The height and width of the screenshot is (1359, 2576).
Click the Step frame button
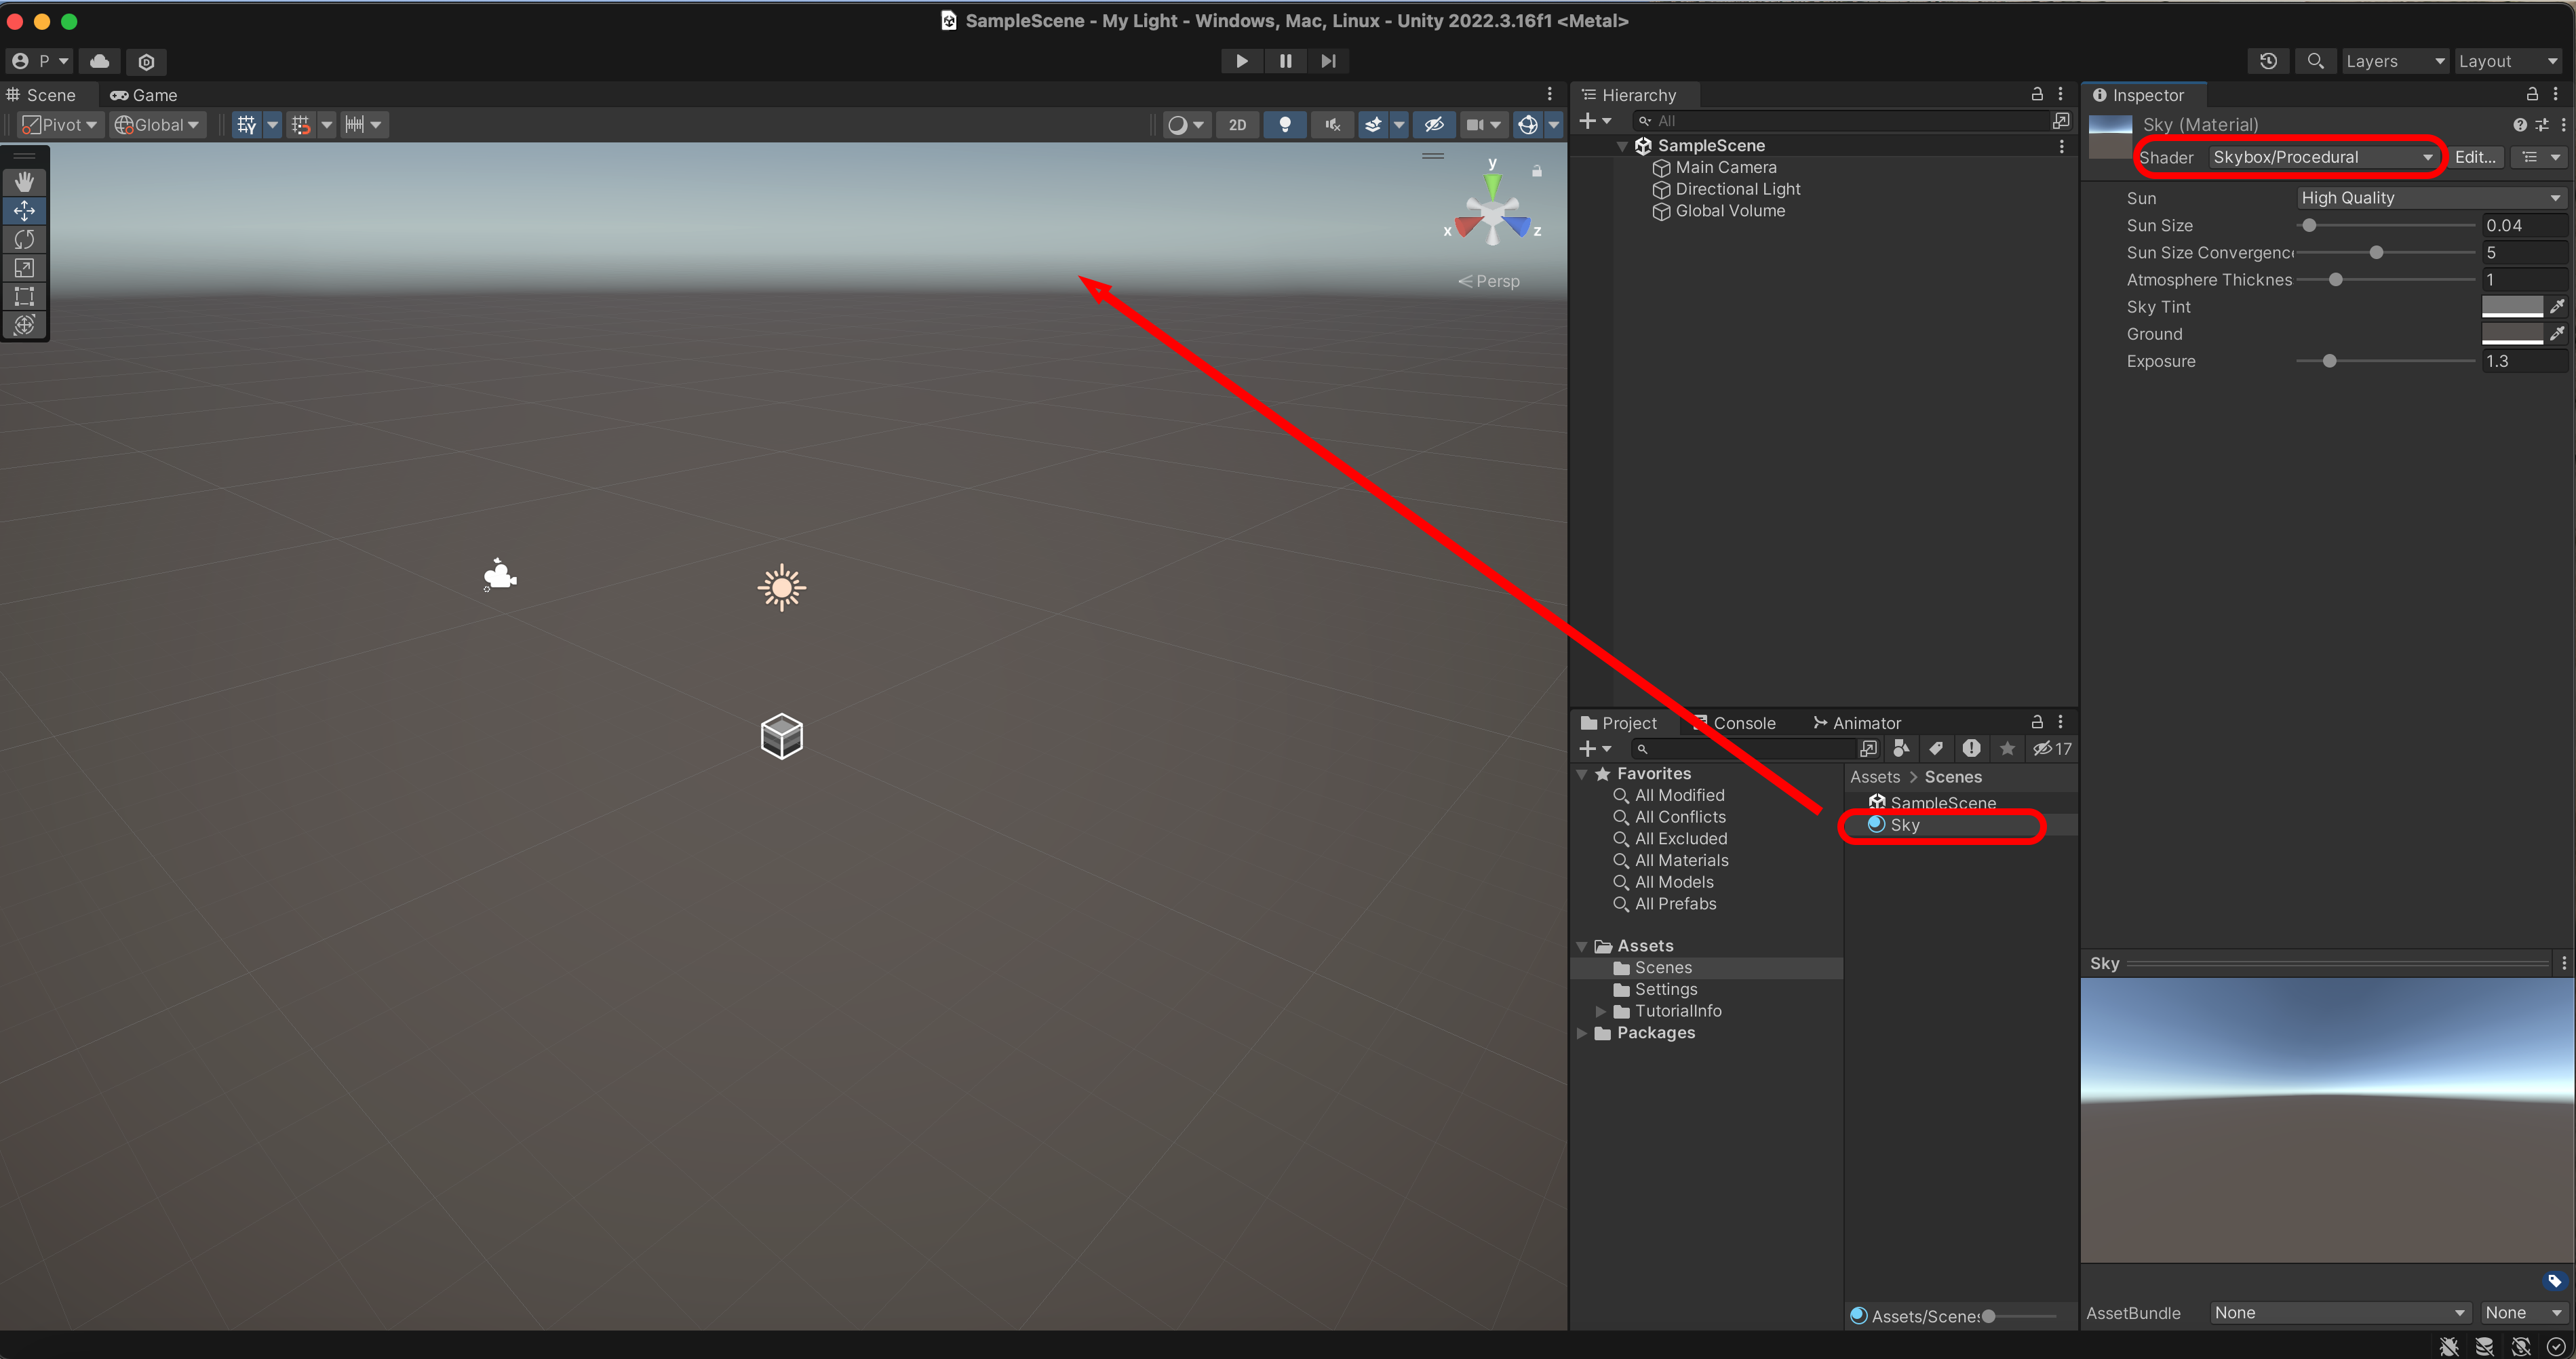click(1328, 61)
